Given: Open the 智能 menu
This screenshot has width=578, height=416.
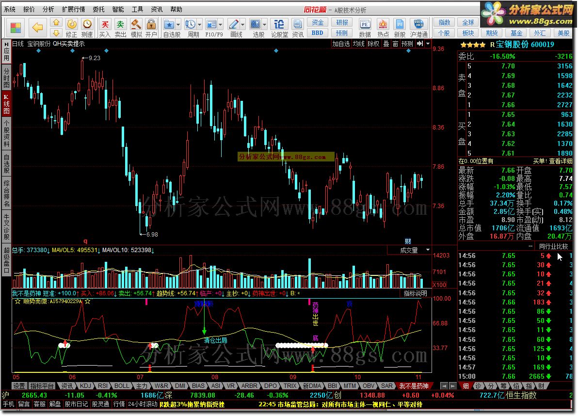Looking at the screenshot, I should coord(118,9).
